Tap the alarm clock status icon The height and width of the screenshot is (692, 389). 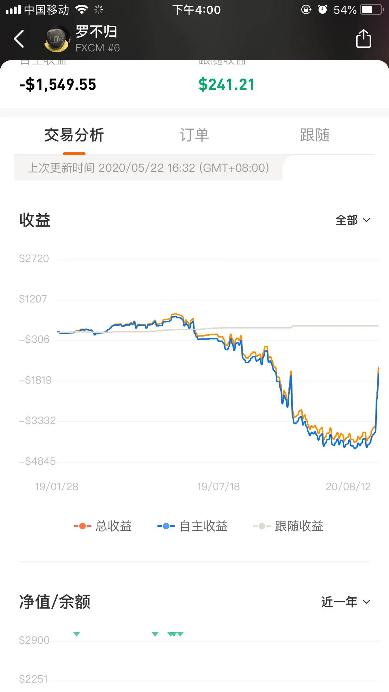tap(322, 10)
